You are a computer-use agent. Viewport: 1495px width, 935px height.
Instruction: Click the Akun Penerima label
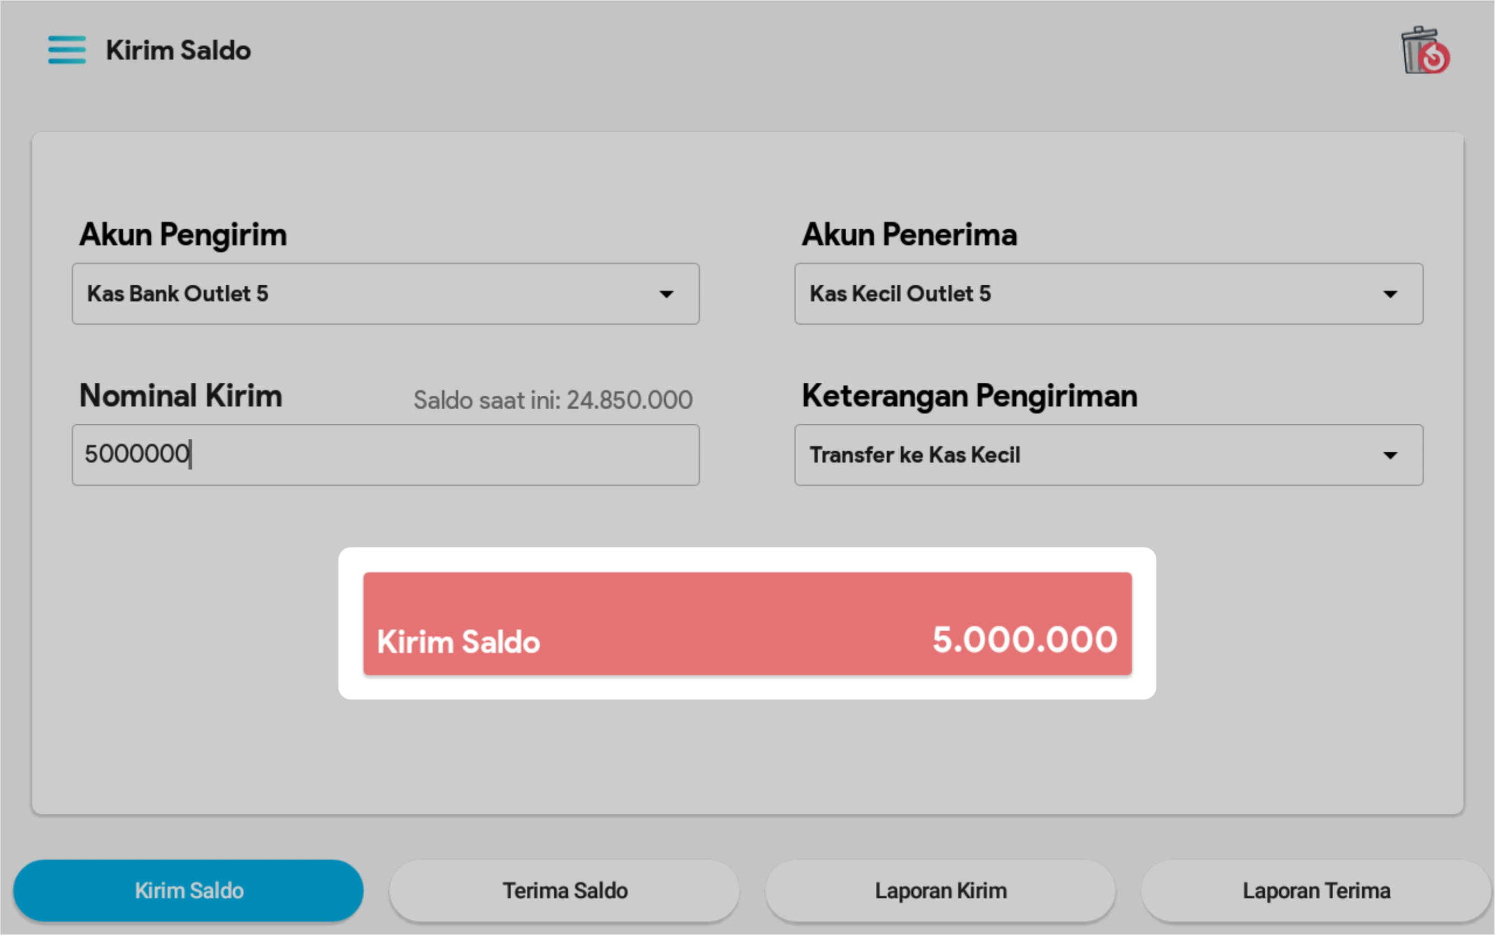(x=909, y=235)
